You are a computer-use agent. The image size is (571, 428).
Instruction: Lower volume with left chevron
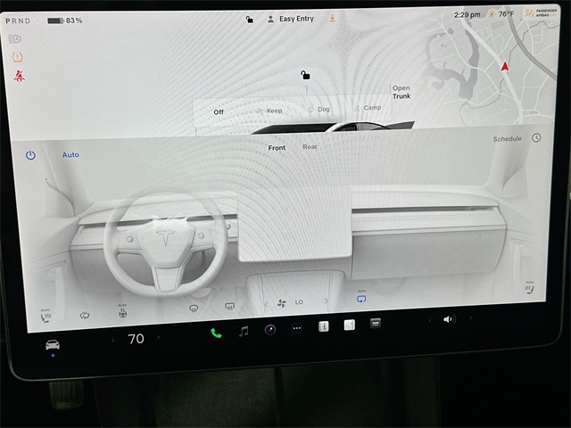point(429,320)
